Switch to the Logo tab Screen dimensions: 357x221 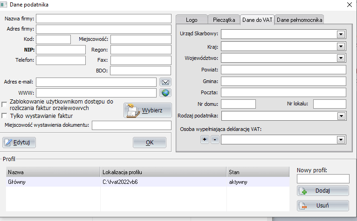coord(192,19)
